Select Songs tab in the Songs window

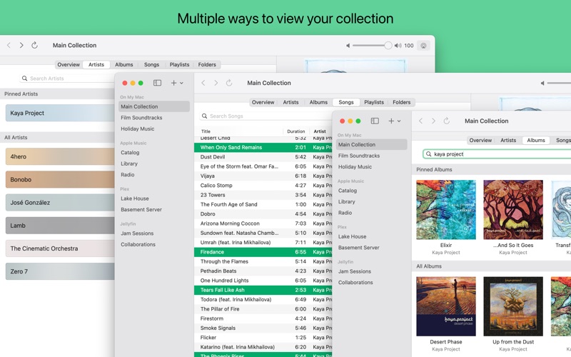click(346, 102)
